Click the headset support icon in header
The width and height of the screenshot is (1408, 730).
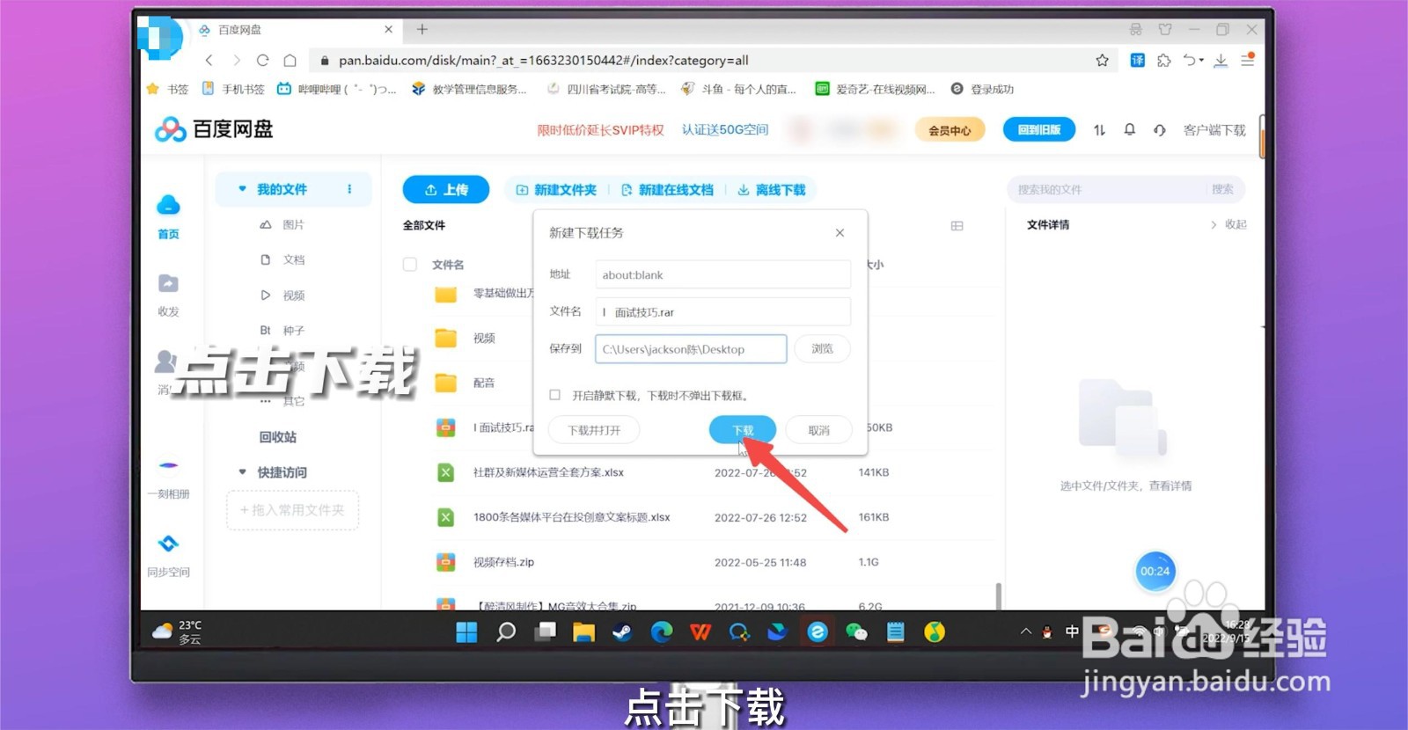tap(1160, 130)
